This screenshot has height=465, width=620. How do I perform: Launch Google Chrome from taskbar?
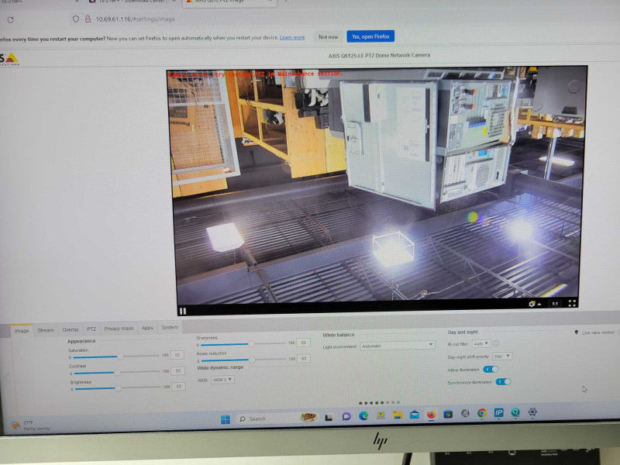[482, 413]
